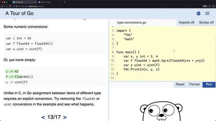Reload the page with refresh icon
The image size is (216, 121).
point(10,6)
